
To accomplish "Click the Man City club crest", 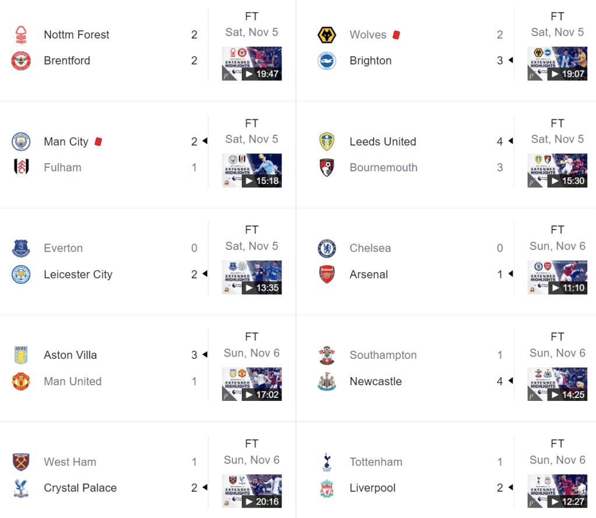I will 21,142.
